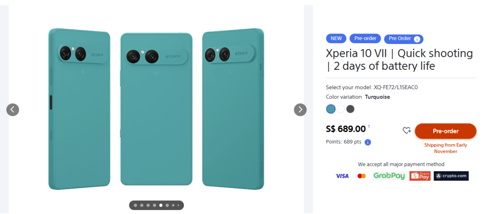
Task: Choose the dark grey color variation
Action: (350, 109)
